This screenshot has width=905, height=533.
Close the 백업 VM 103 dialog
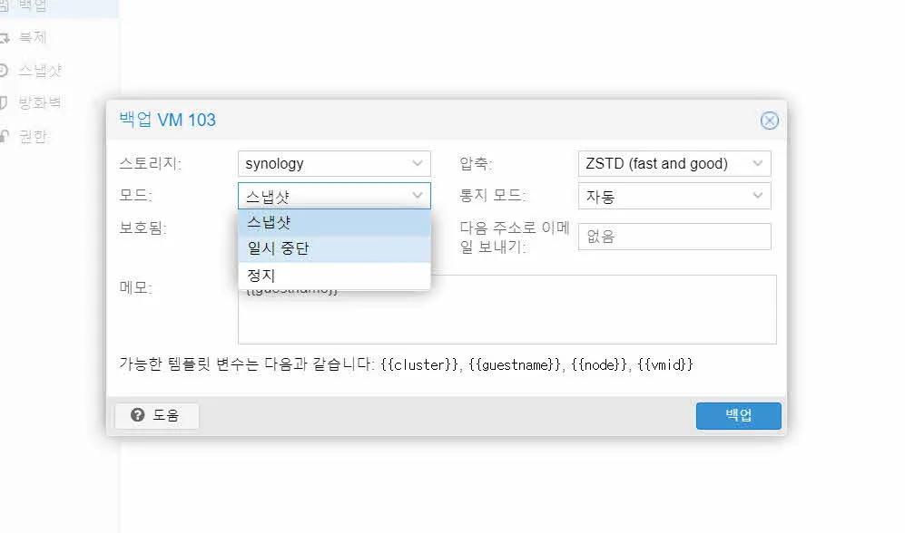(770, 120)
